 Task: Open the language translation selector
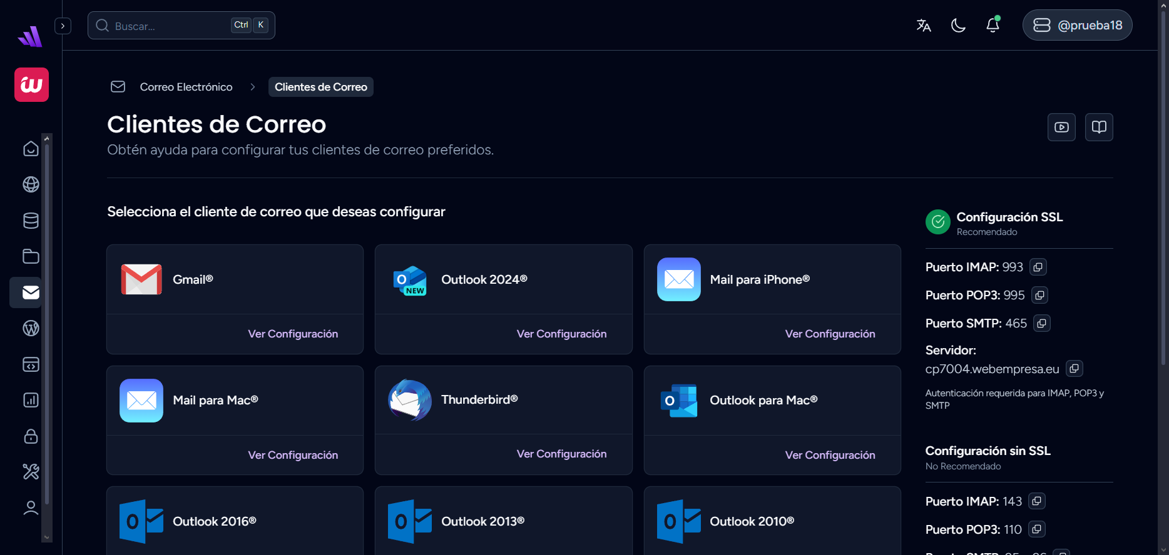click(924, 25)
